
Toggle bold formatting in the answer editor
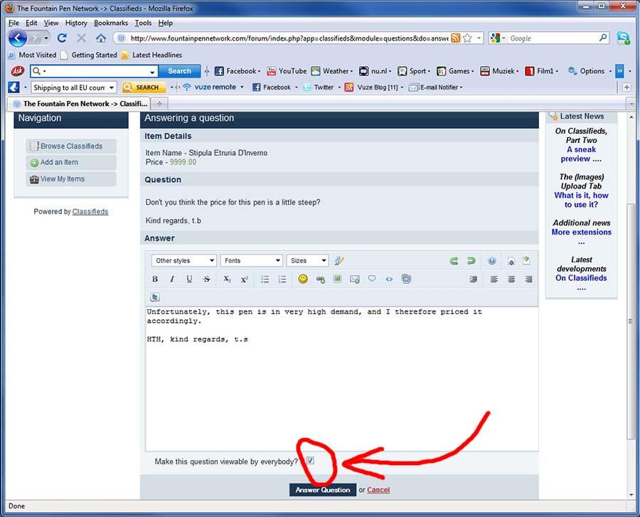click(x=155, y=279)
